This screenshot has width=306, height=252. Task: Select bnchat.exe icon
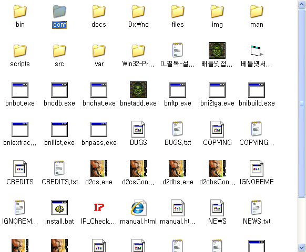tap(99, 90)
